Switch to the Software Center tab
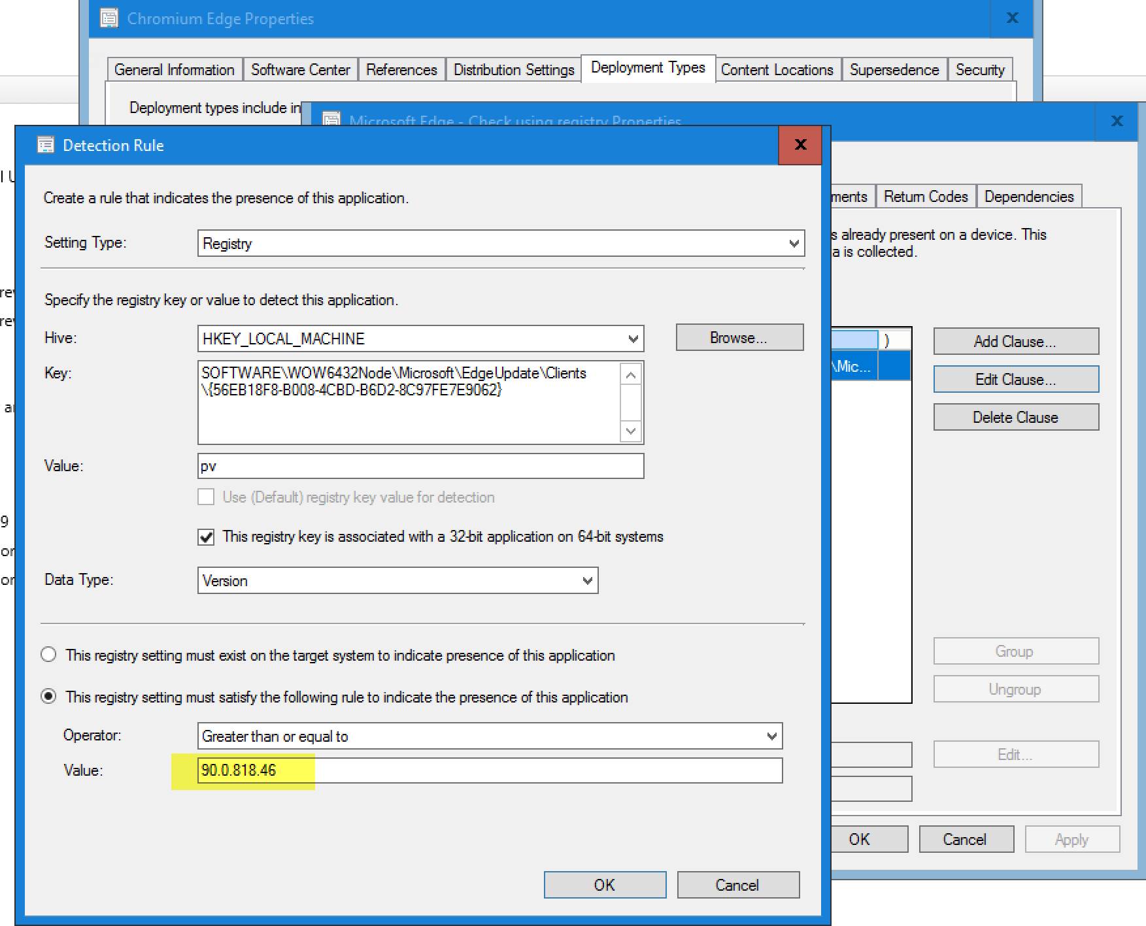 (x=301, y=70)
